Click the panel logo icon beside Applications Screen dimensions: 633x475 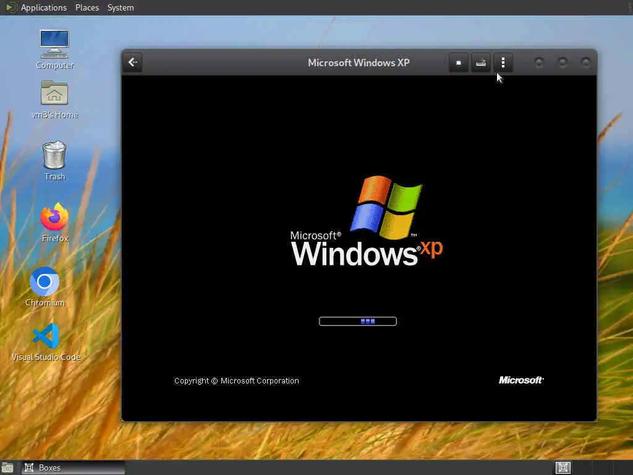[x=11, y=7]
